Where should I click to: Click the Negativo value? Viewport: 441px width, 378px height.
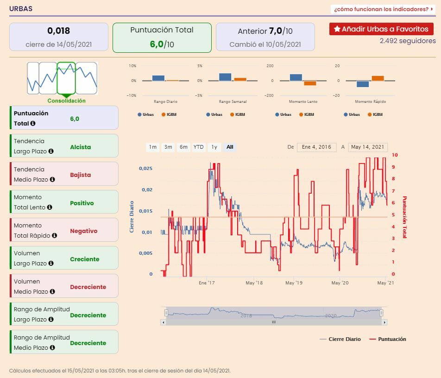84,231
